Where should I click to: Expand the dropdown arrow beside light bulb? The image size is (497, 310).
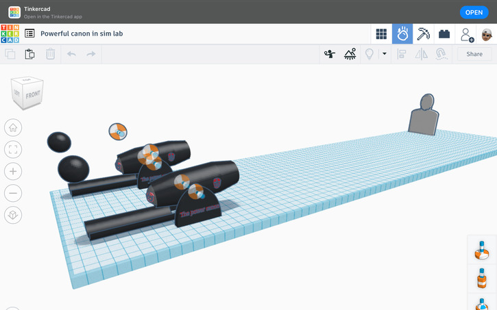[385, 54]
